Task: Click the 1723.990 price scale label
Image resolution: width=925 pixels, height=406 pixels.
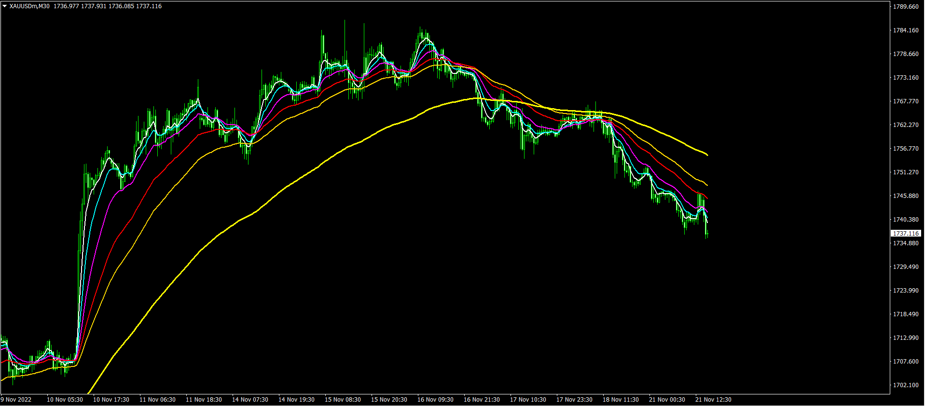Action: point(906,291)
